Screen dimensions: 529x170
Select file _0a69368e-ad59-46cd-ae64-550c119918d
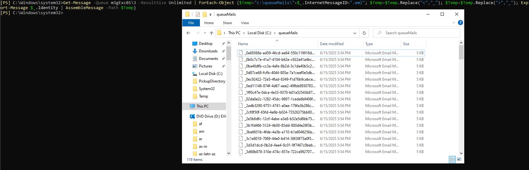pyautogui.click(x=331, y=53)
